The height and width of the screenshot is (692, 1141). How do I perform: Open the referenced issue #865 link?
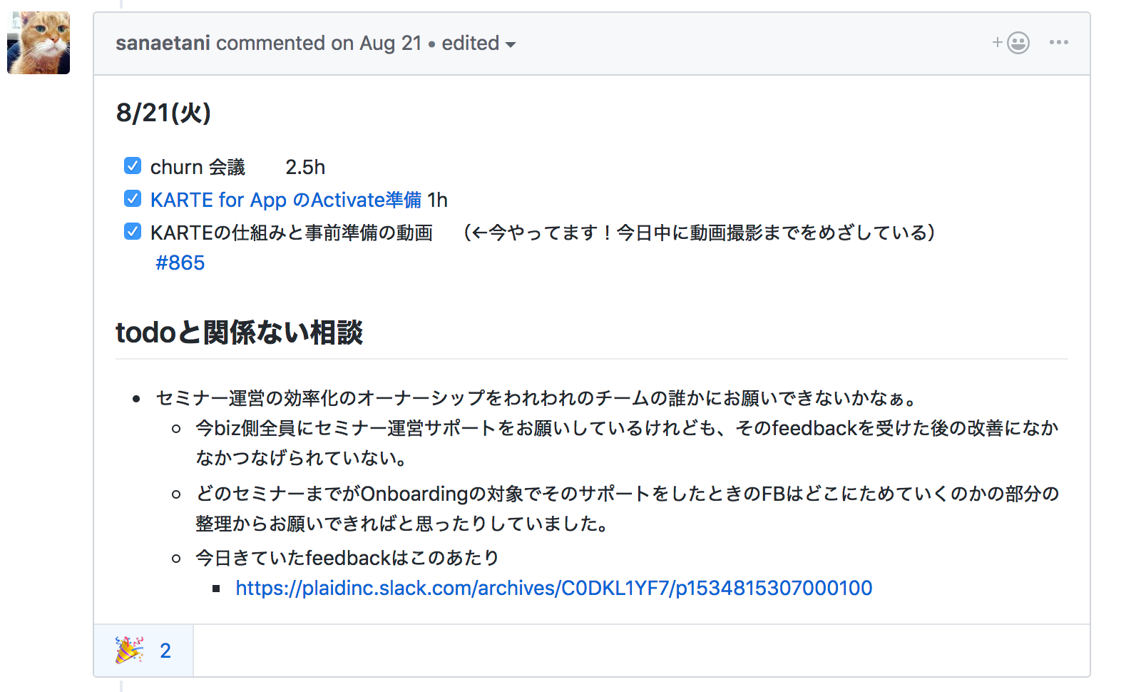tap(180, 263)
